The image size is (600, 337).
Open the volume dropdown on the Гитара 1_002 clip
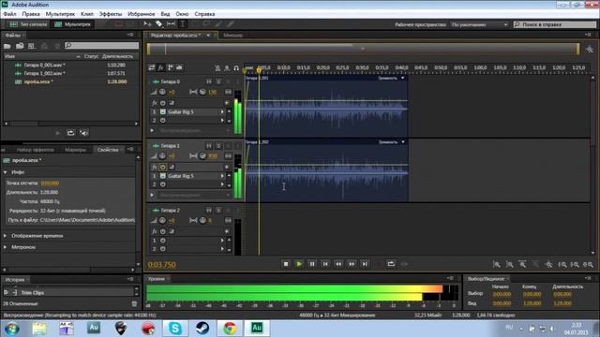click(402, 142)
